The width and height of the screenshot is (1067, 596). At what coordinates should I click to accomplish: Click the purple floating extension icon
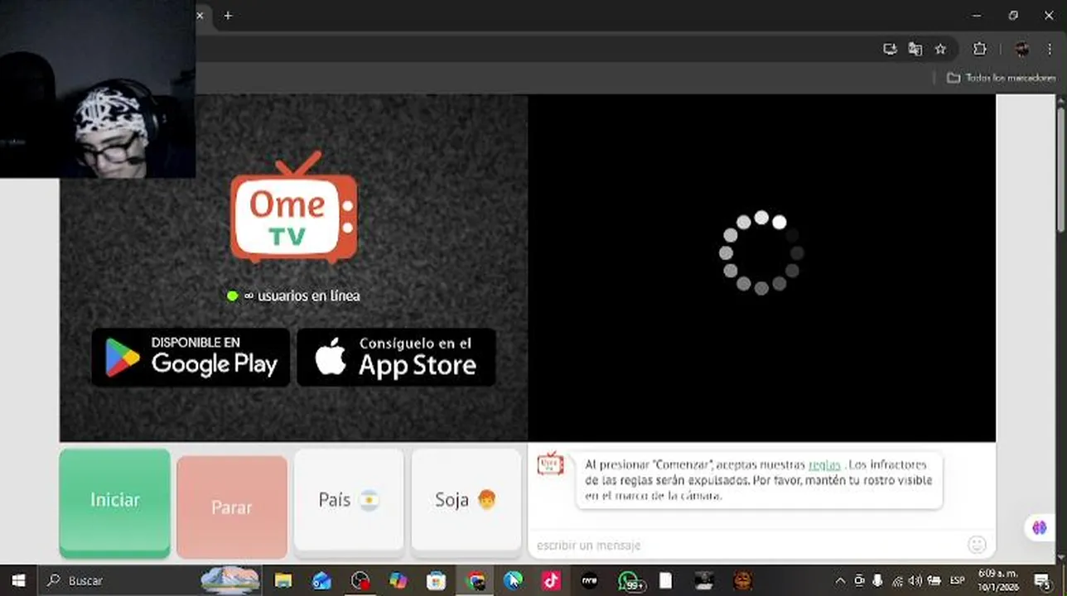pos(1040,527)
